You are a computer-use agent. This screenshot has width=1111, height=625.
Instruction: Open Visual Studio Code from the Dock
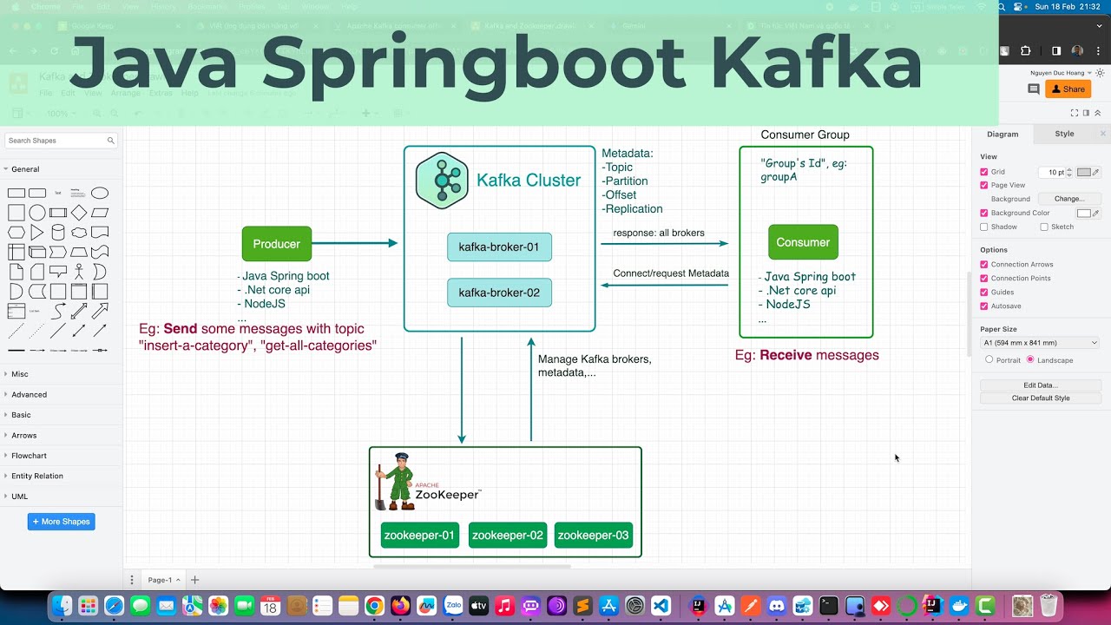point(661,606)
